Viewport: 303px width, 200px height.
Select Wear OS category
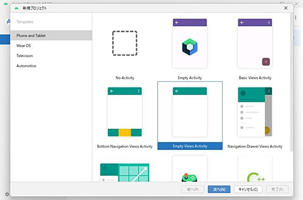51,46
